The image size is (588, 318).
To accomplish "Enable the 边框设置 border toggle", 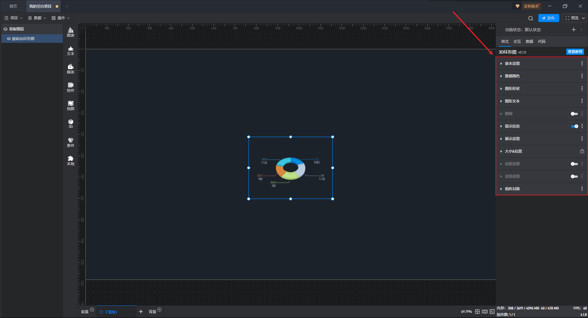I will (574, 164).
